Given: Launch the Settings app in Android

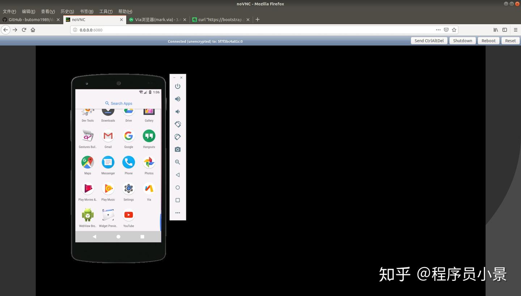Looking at the screenshot, I should [128, 188].
